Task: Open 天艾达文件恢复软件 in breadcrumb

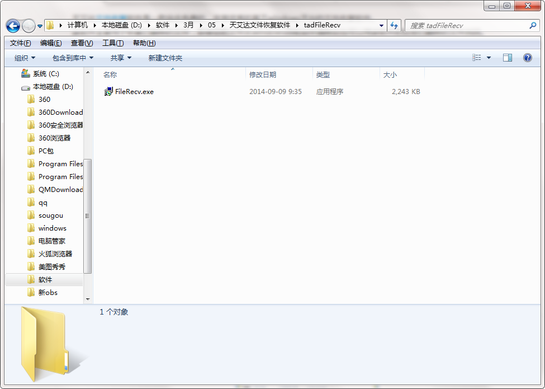Action: pos(259,25)
